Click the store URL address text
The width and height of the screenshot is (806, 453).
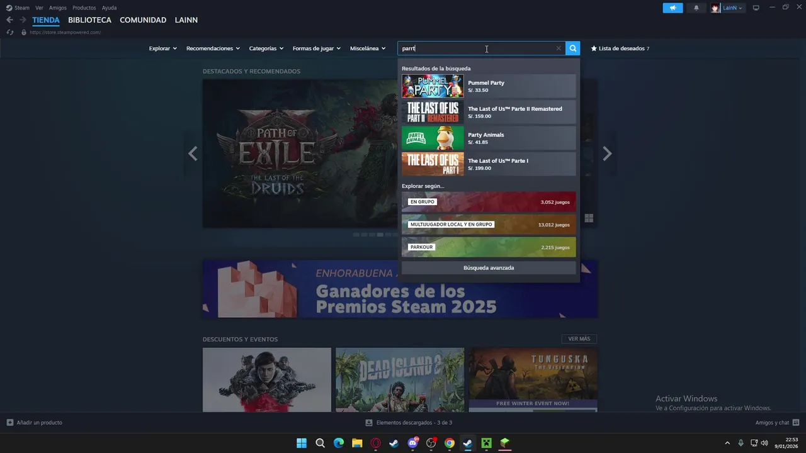pos(65,32)
